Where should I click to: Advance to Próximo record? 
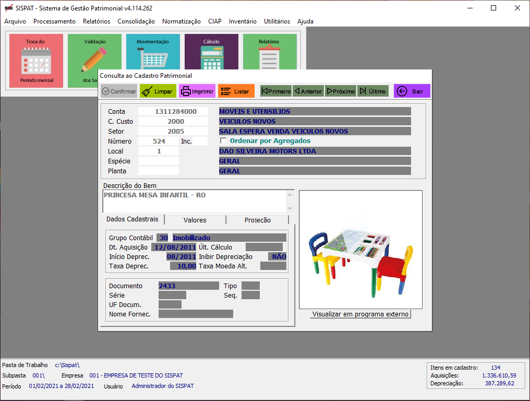click(x=341, y=91)
